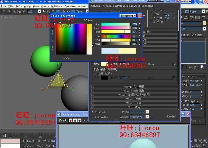
Task: Open the Viewport Perspective dropdown
Action: [x=147, y=117]
